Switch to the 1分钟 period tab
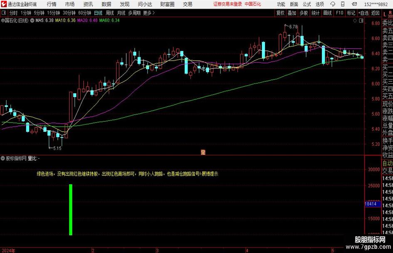 coord(26,13)
